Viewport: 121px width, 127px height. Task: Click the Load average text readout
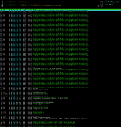[x=112, y=3]
